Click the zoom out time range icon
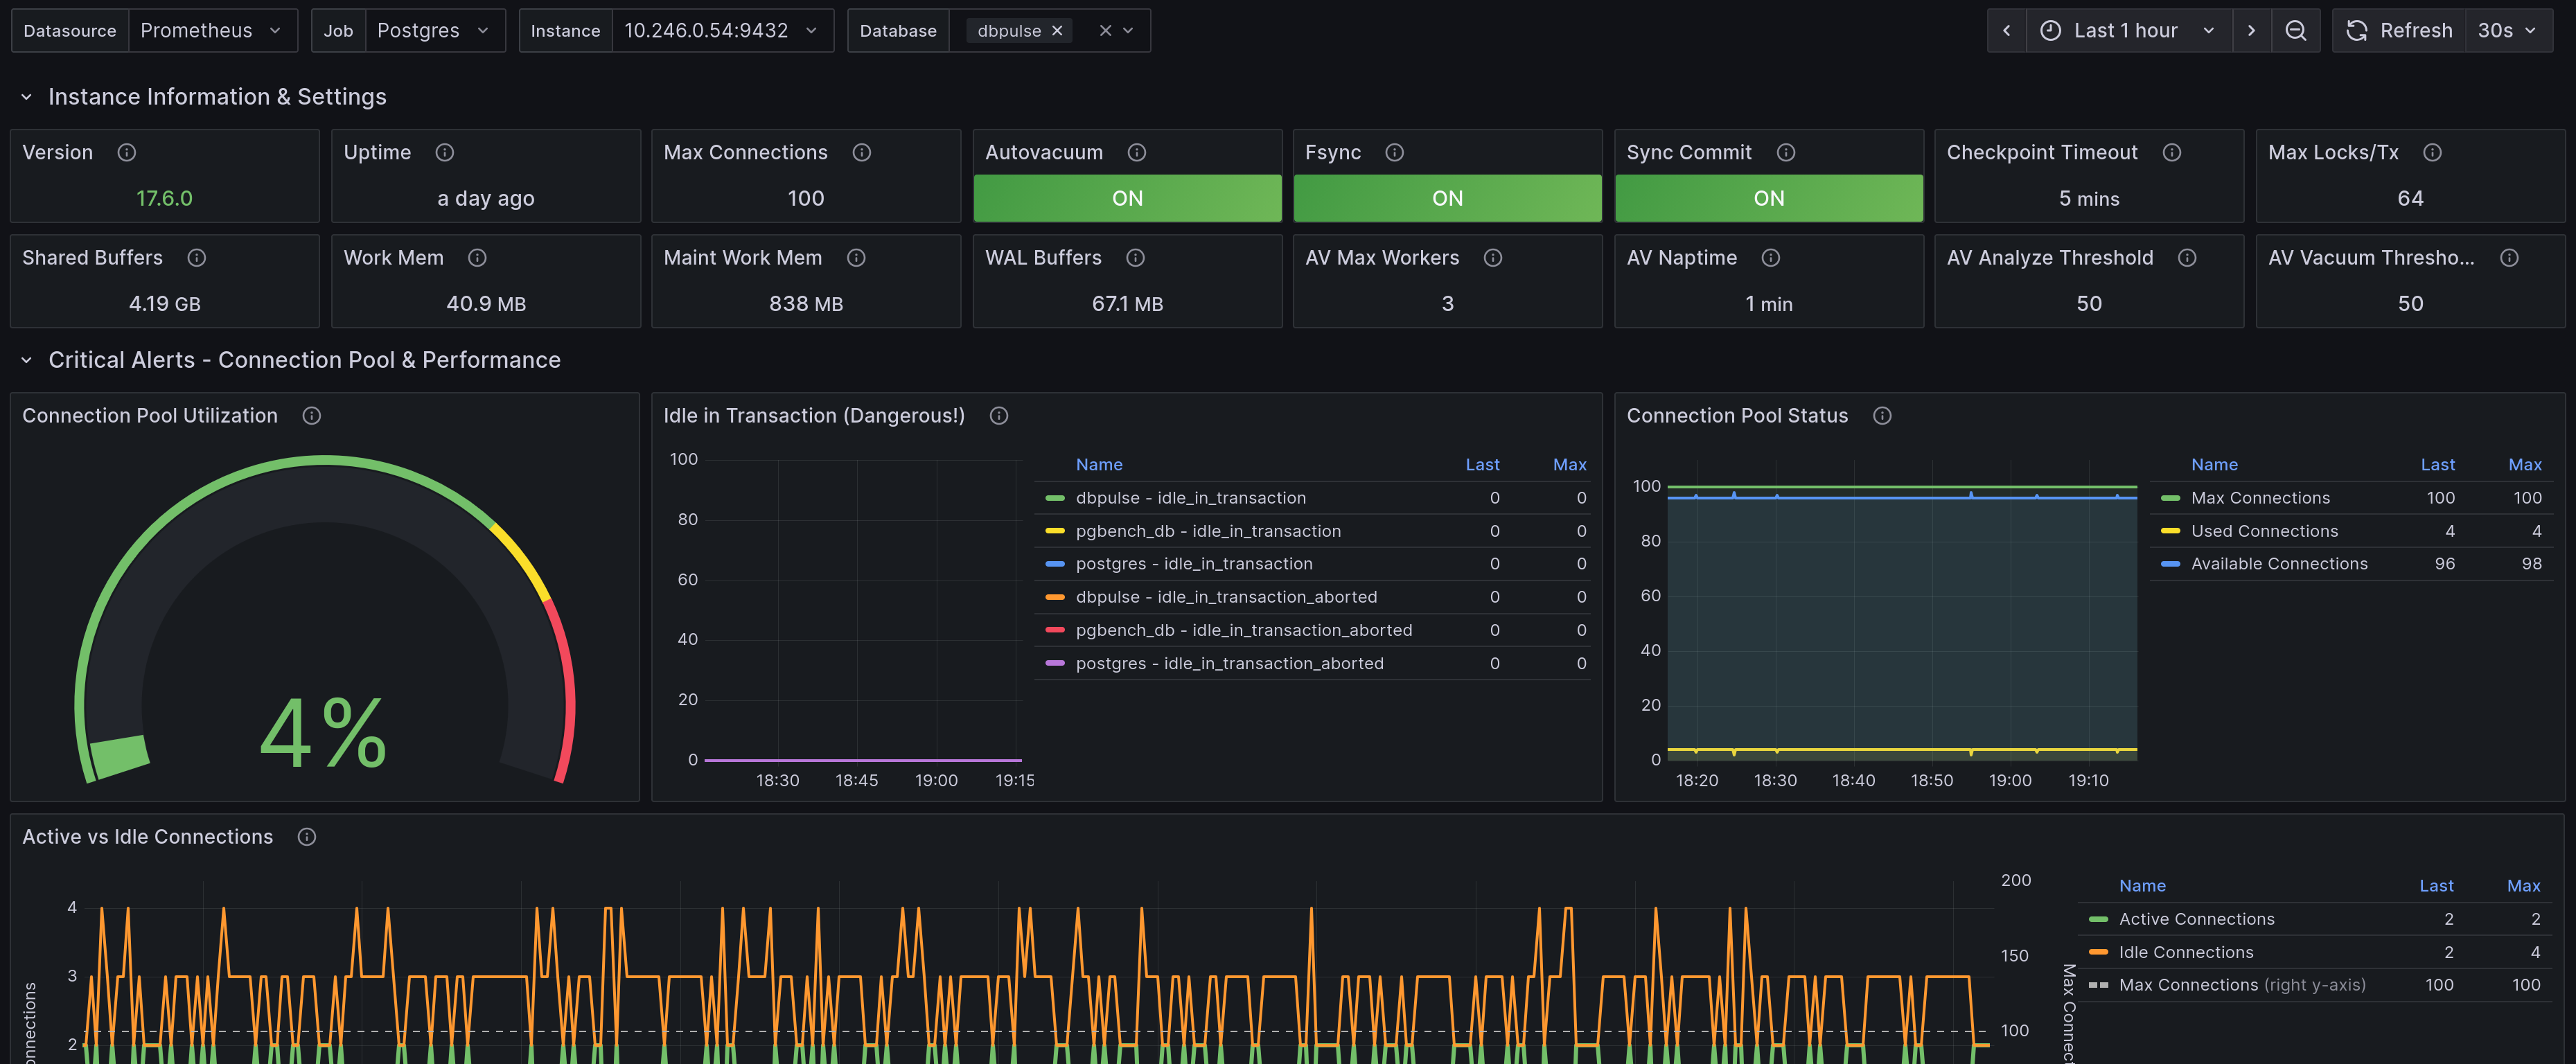Screen dimensions: 2576x1064 [2295, 31]
